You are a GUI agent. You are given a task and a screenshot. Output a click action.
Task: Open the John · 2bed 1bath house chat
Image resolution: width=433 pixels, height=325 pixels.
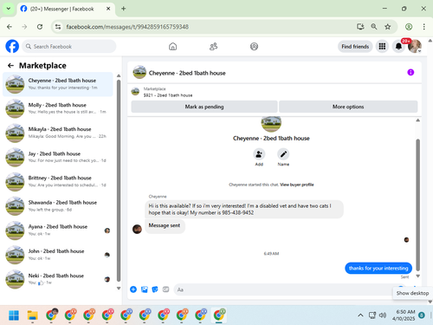(58, 255)
